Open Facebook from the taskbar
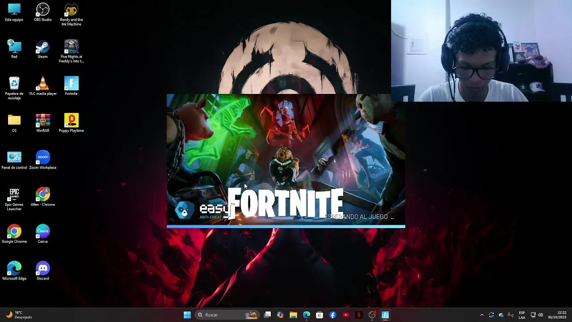The width and height of the screenshot is (572, 322). coord(332,315)
